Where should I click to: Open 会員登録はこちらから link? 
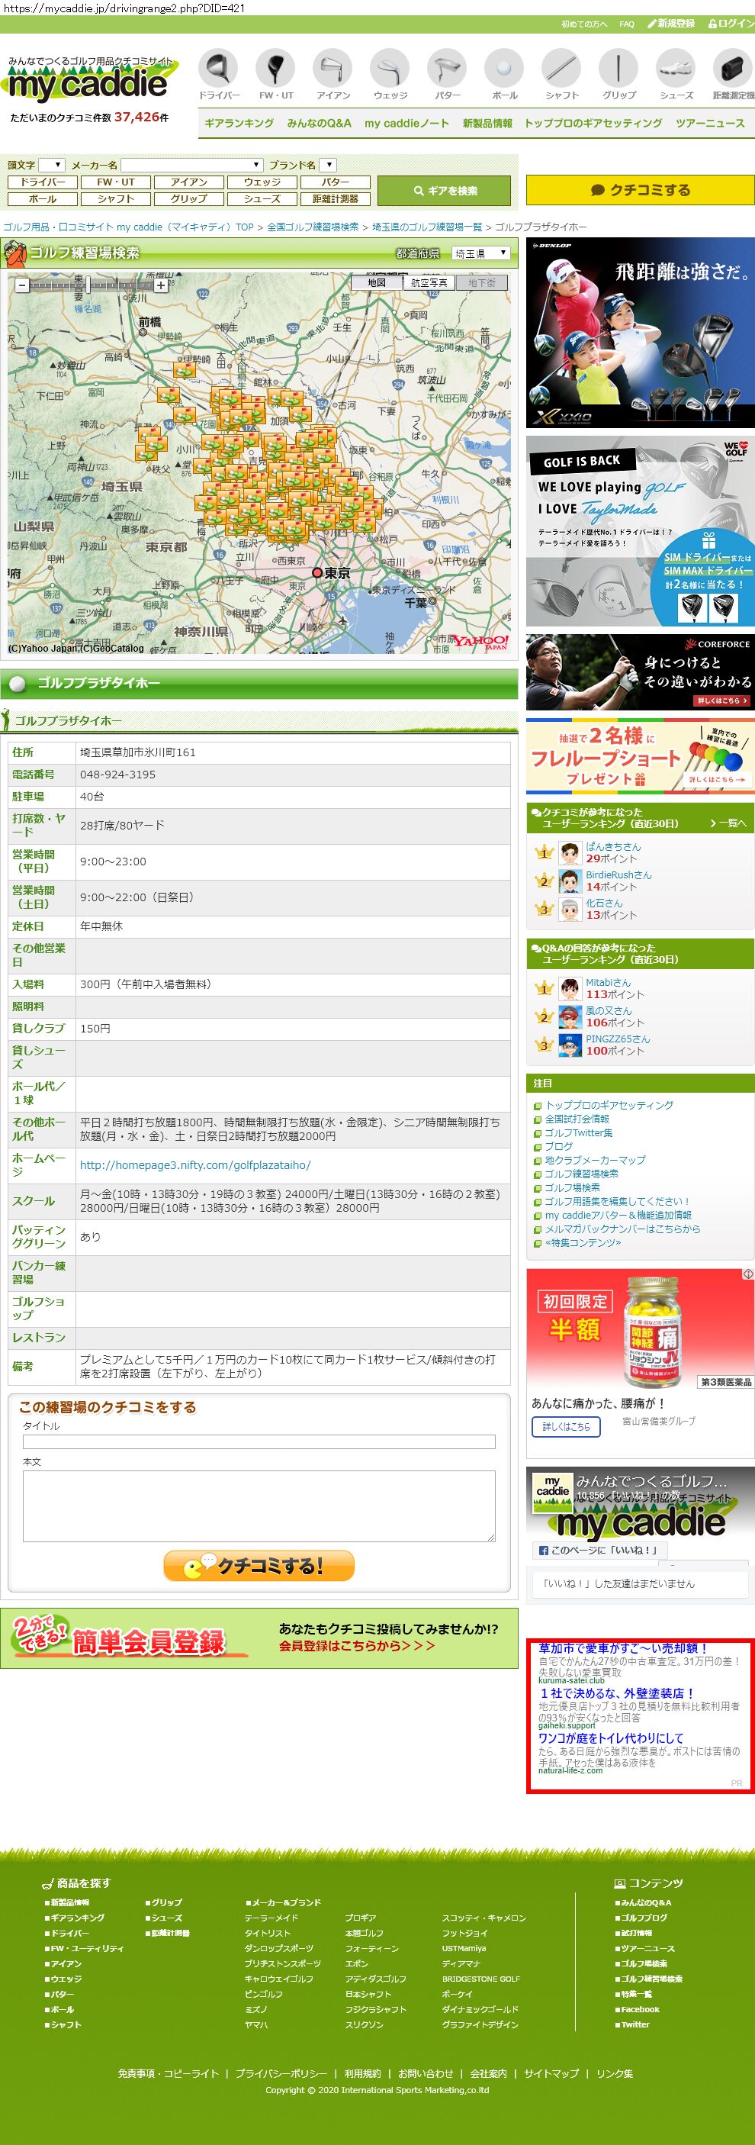click(x=356, y=1645)
